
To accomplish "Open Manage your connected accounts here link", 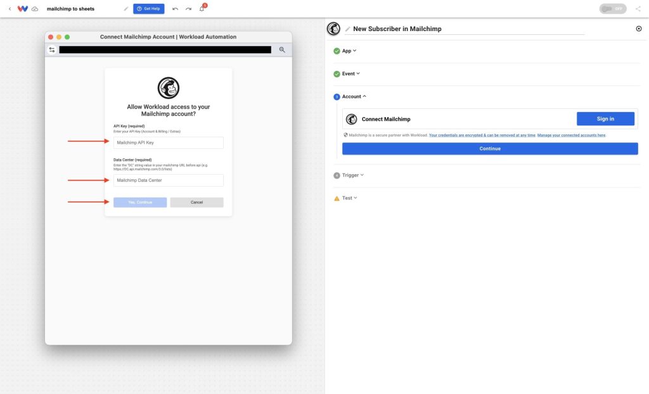I will [x=571, y=135].
